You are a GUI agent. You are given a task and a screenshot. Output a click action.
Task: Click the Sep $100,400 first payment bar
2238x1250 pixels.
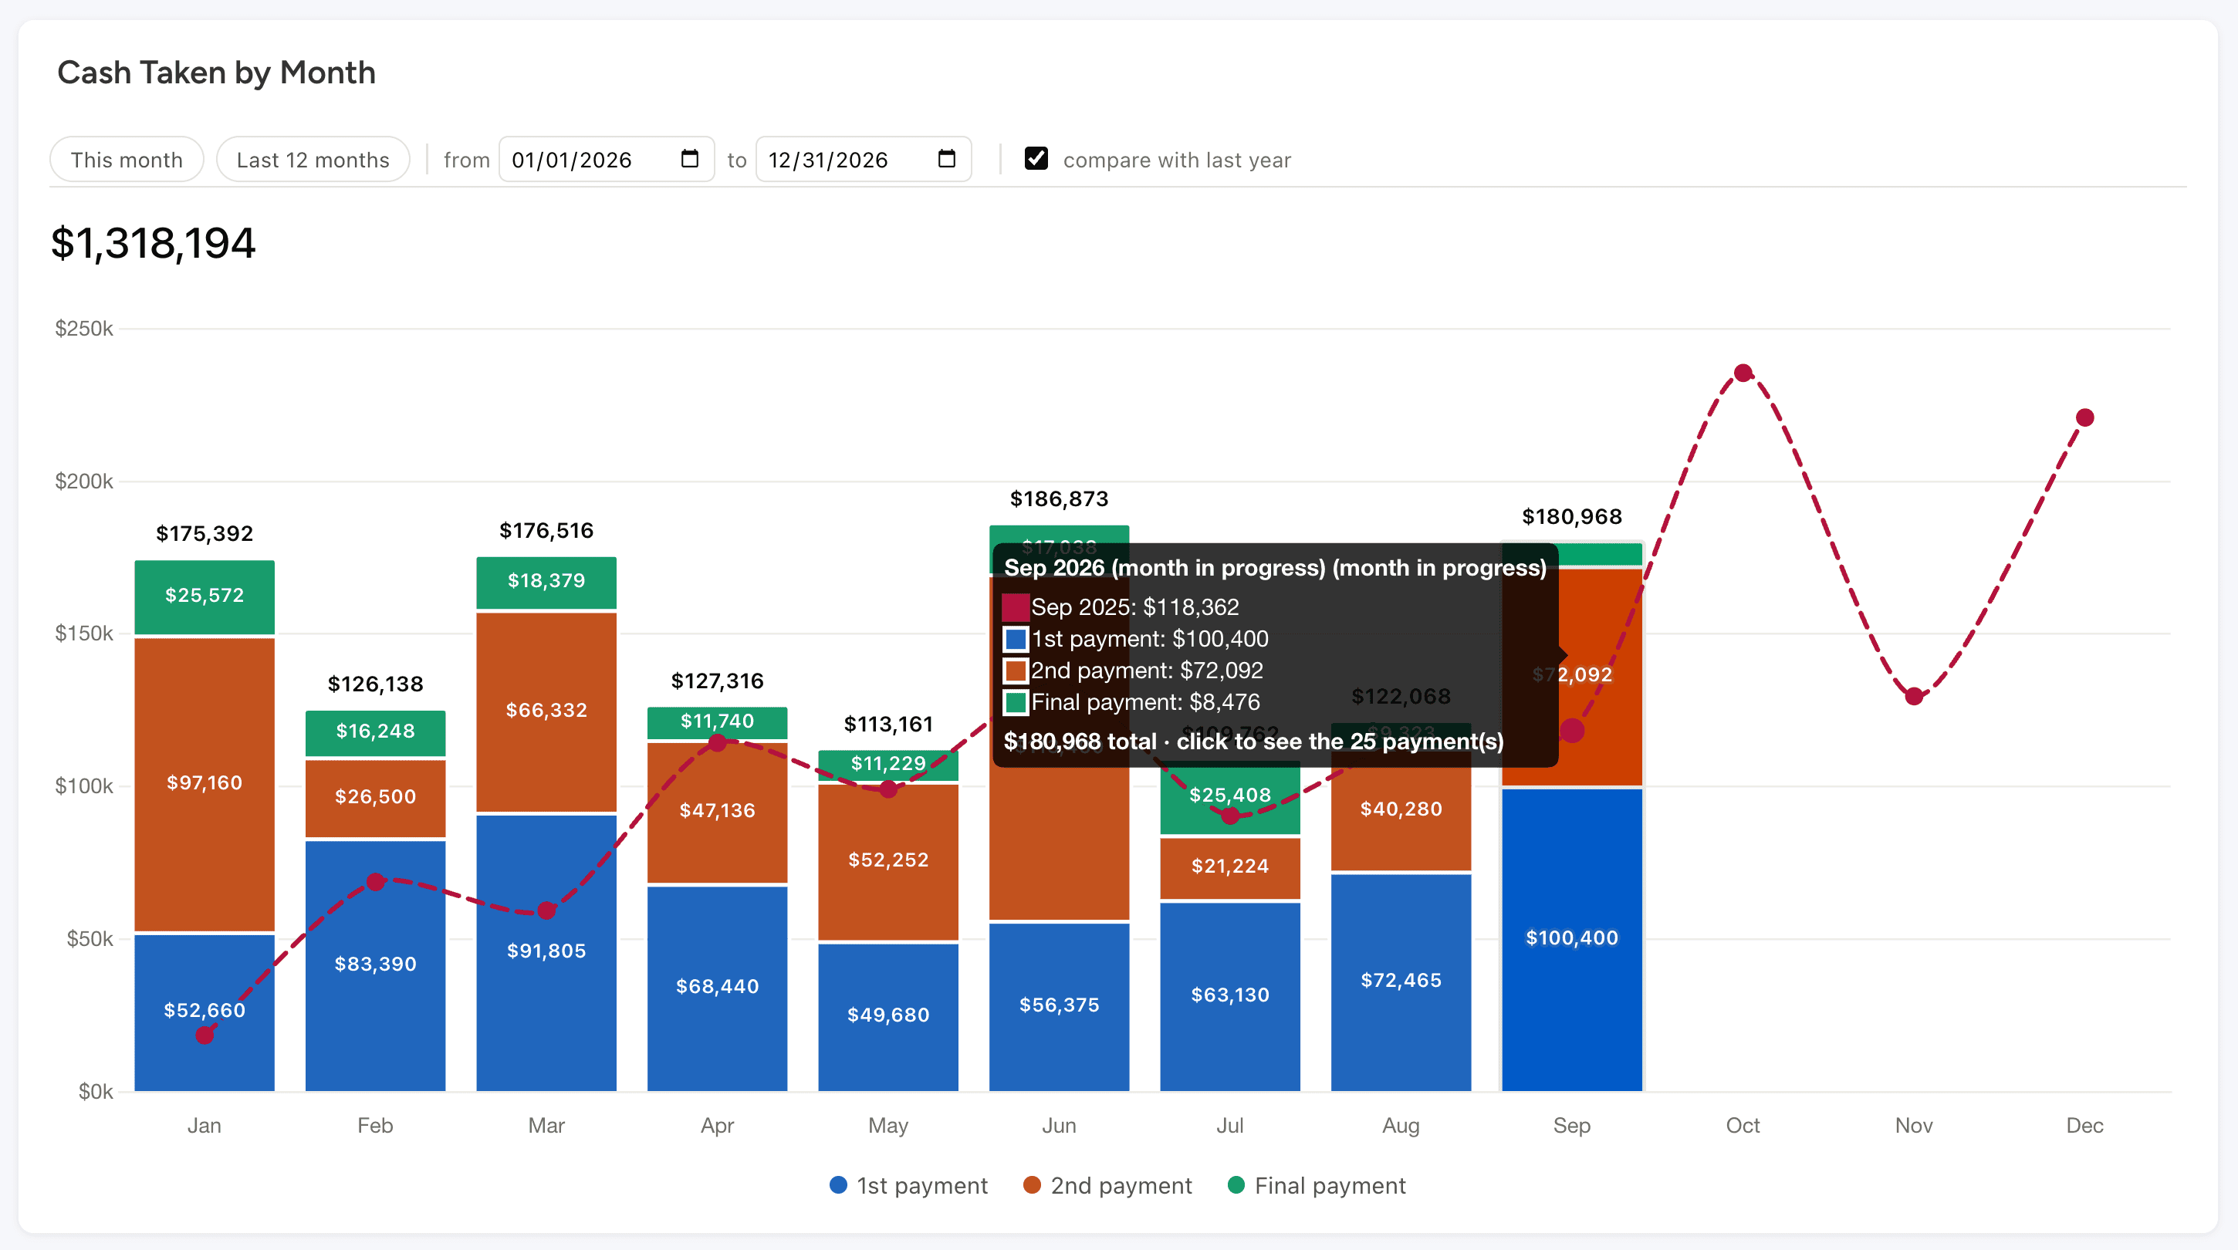coord(1572,940)
